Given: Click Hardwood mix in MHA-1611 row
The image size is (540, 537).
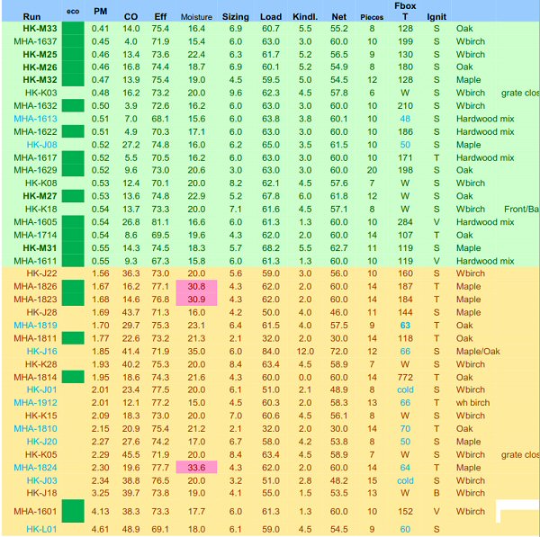Looking at the screenshot, I should tap(485, 261).
